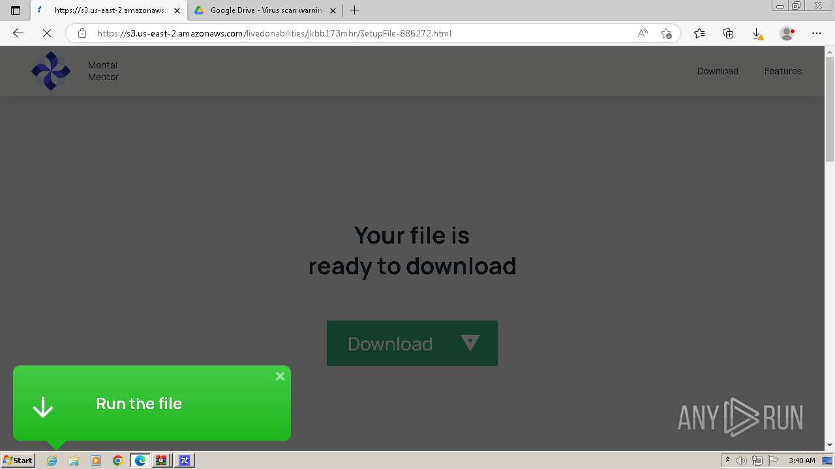Open the network tray icon
The height and width of the screenshot is (469, 835).
(x=757, y=461)
